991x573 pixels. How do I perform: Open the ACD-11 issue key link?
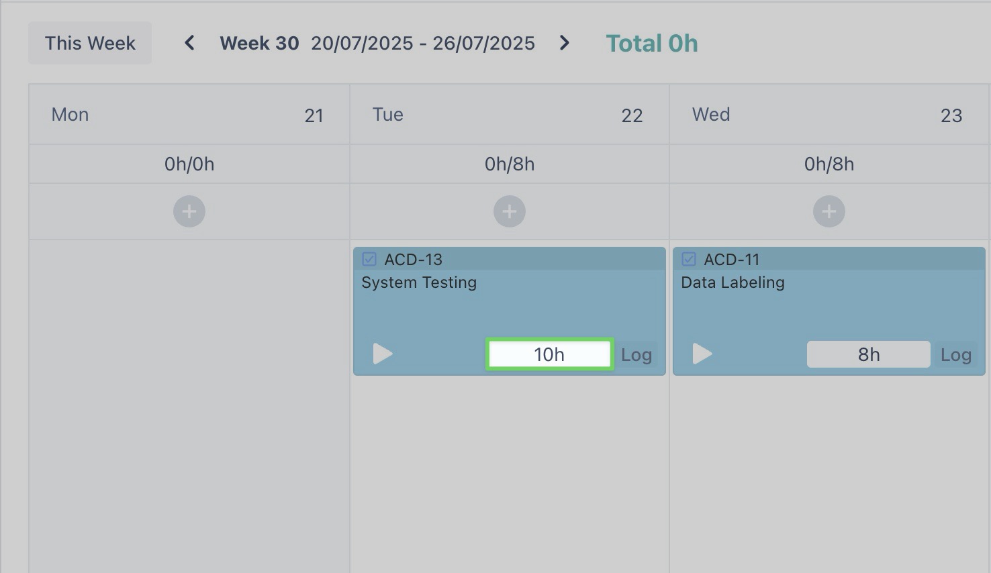[731, 260]
